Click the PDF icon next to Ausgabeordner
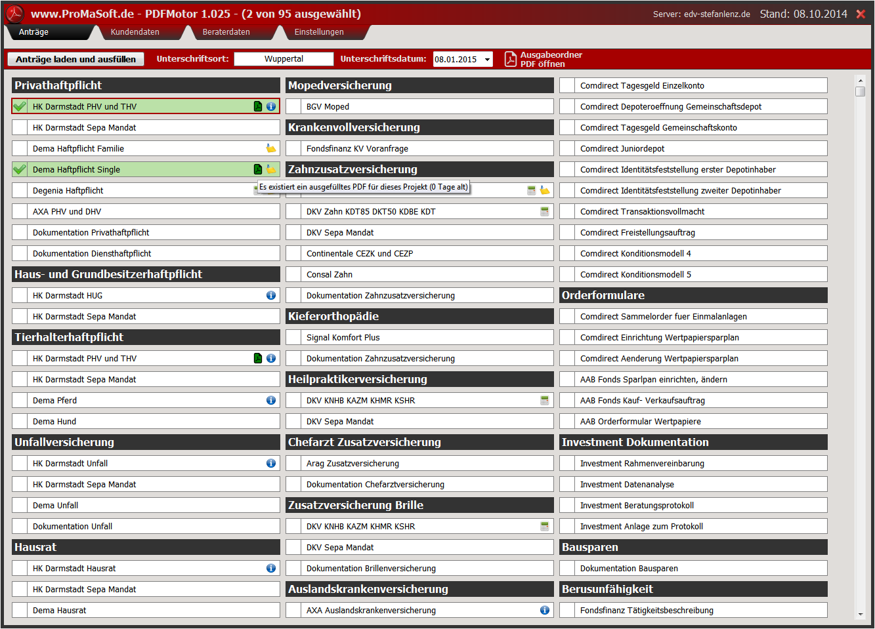The height and width of the screenshot is (629, 875). pyautogui.click(x=511, y=59)
